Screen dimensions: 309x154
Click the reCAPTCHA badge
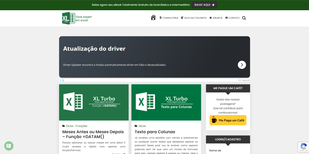(x=303, y=146)
